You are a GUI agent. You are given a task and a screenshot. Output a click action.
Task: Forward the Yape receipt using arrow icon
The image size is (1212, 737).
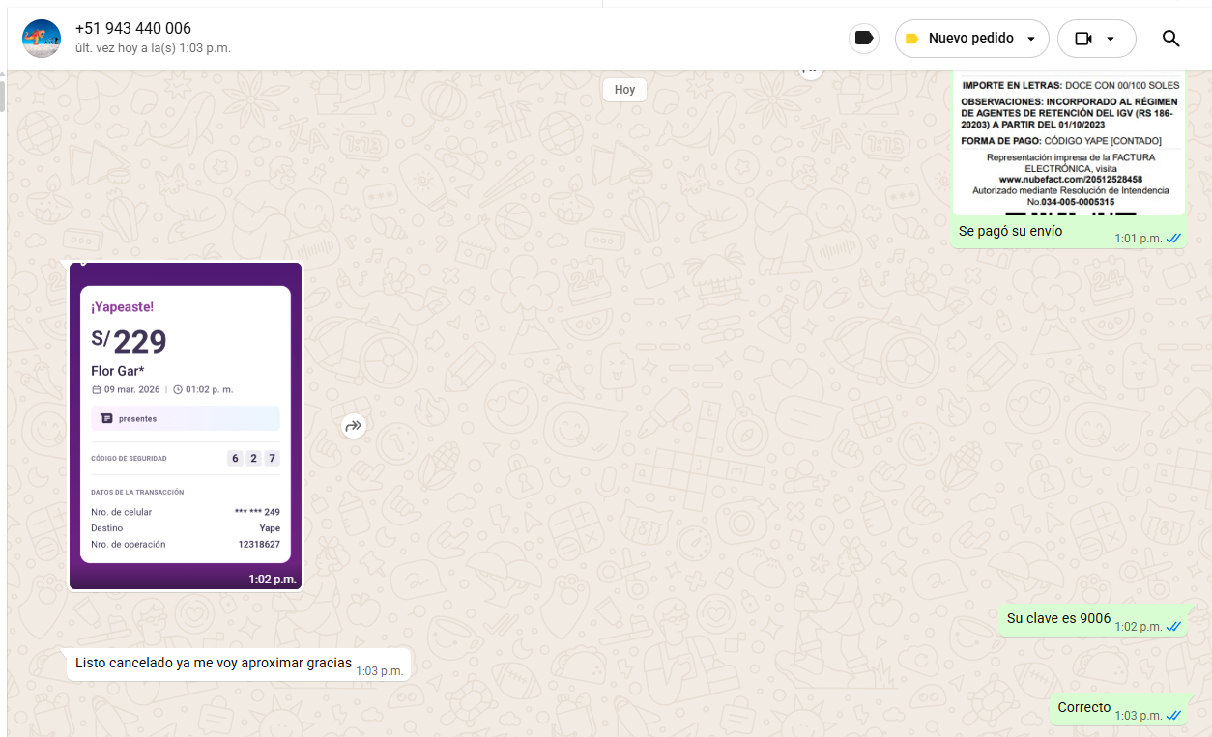354,426
